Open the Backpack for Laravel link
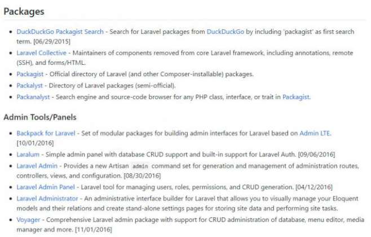This screenshot has height=237, width=371. (46, 133)
